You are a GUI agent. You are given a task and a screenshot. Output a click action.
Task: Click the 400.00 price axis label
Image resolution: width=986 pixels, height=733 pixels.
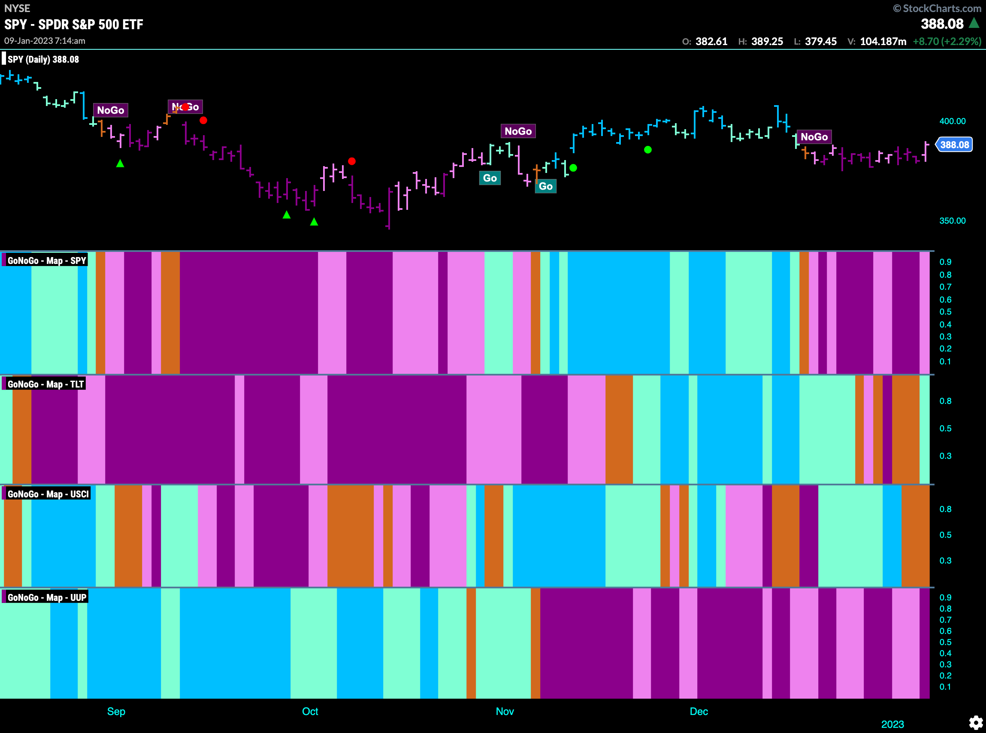click(952, 121)
